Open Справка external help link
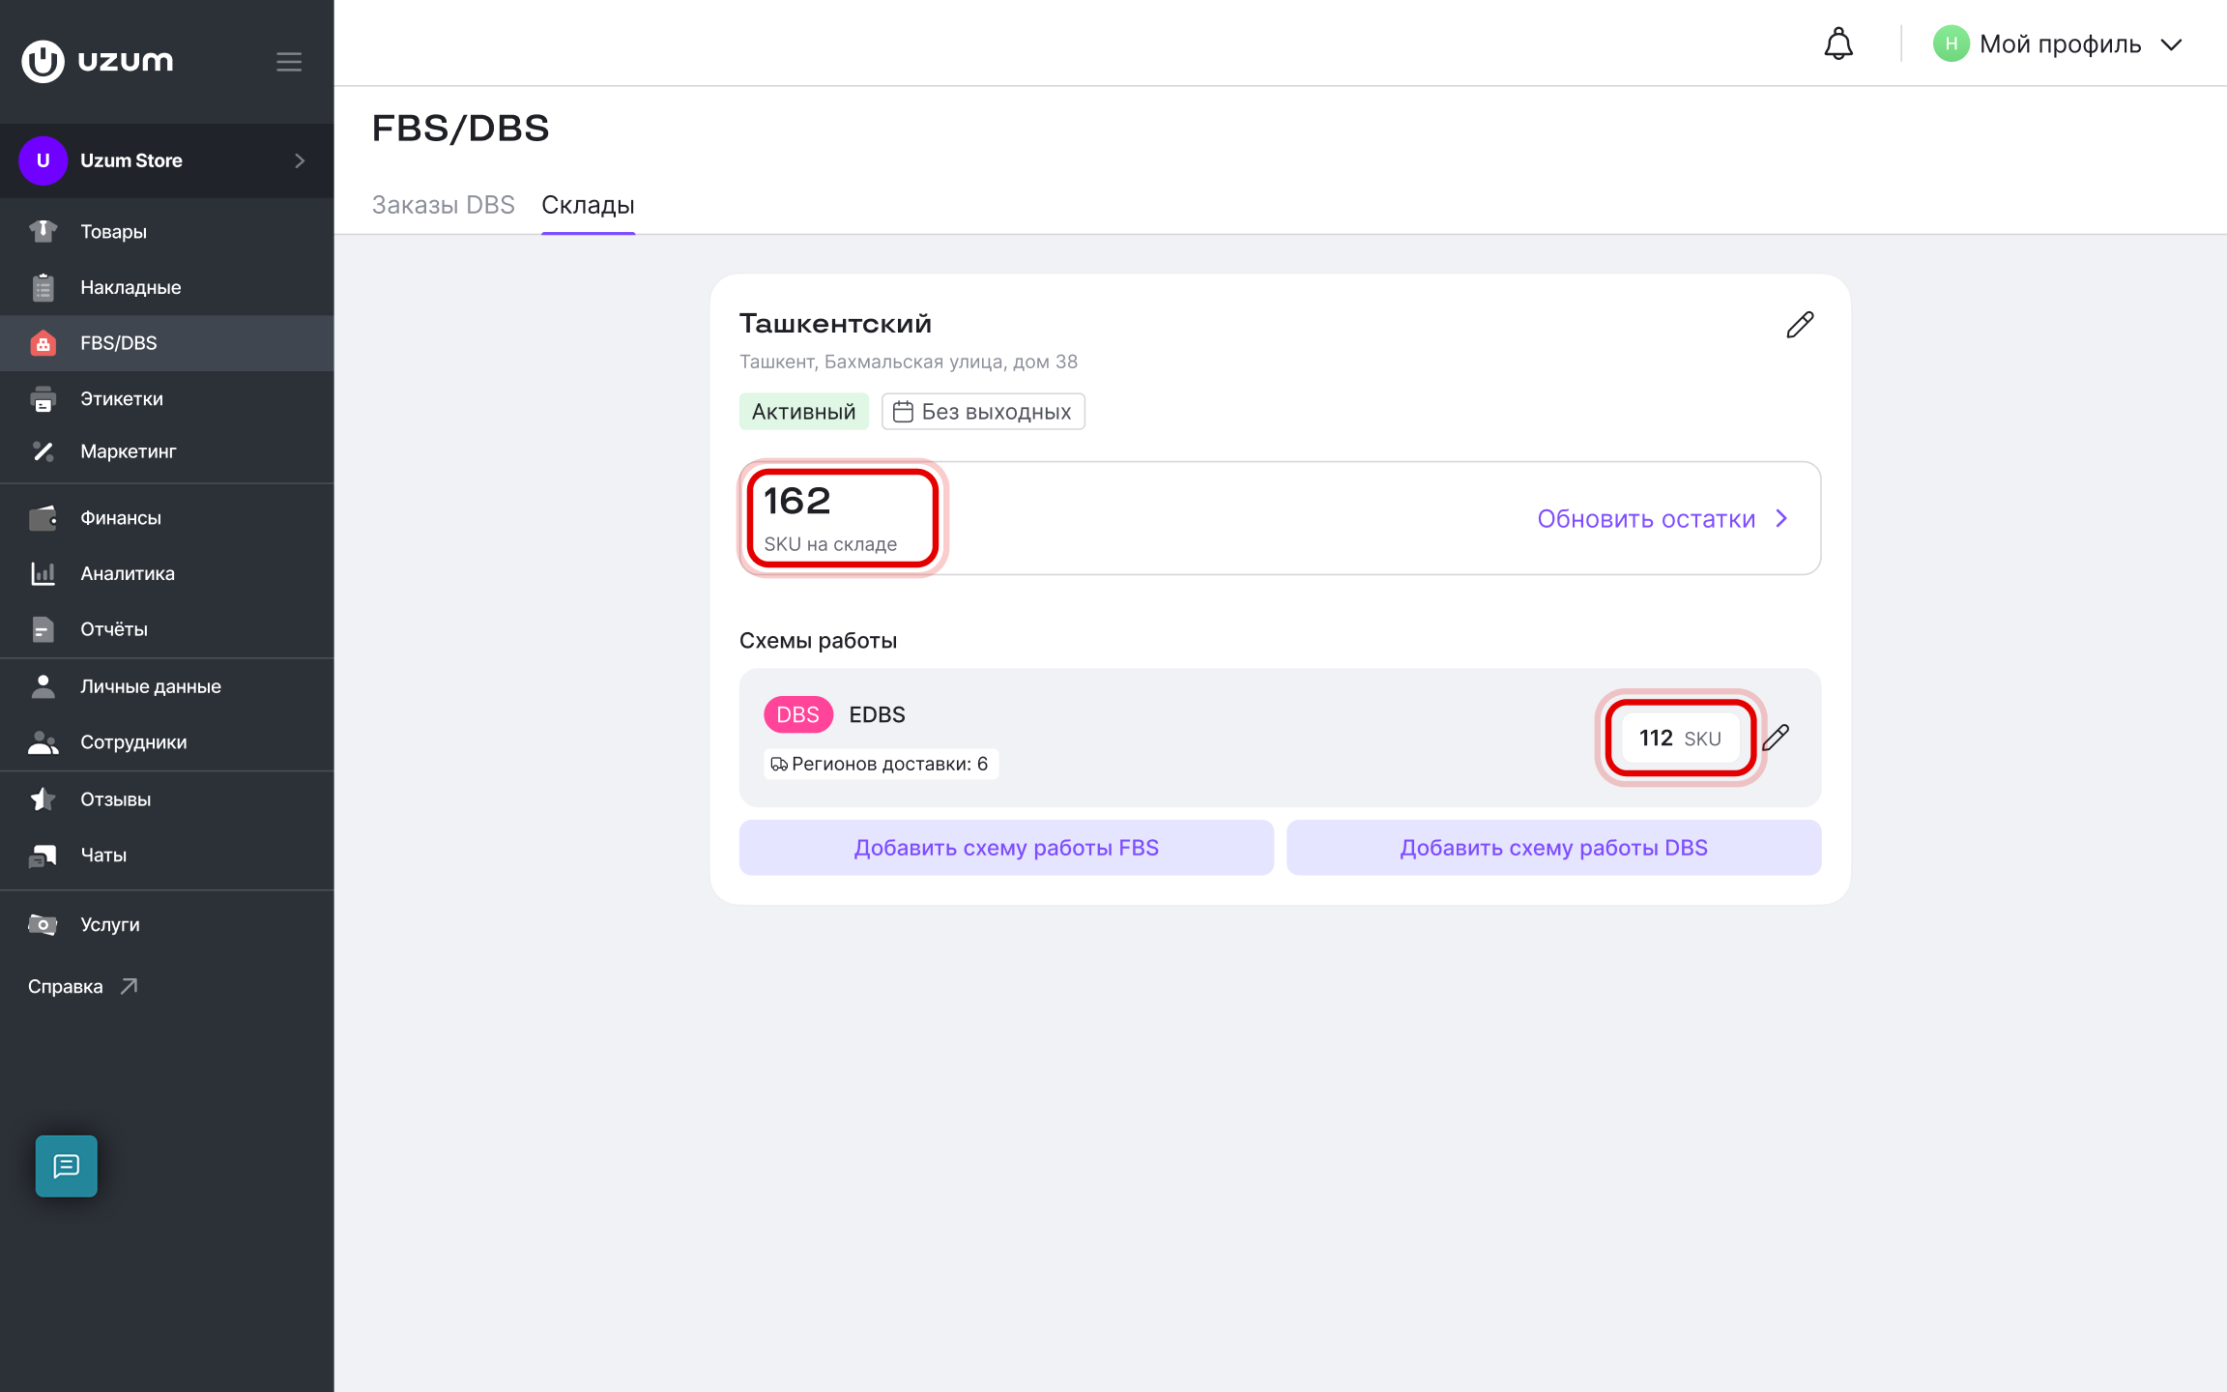This screenshot has width=2227, height=1392. pos(83,987)
